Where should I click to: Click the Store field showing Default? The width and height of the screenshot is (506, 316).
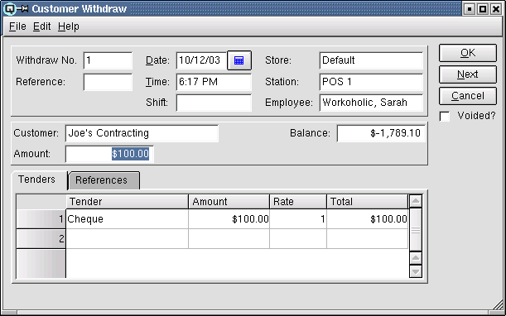tap(371, 60)
